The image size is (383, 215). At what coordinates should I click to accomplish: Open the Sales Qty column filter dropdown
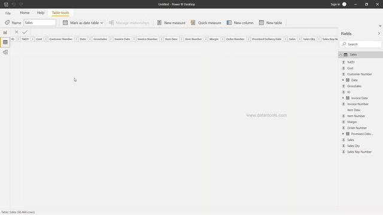(x=319, y=39)
